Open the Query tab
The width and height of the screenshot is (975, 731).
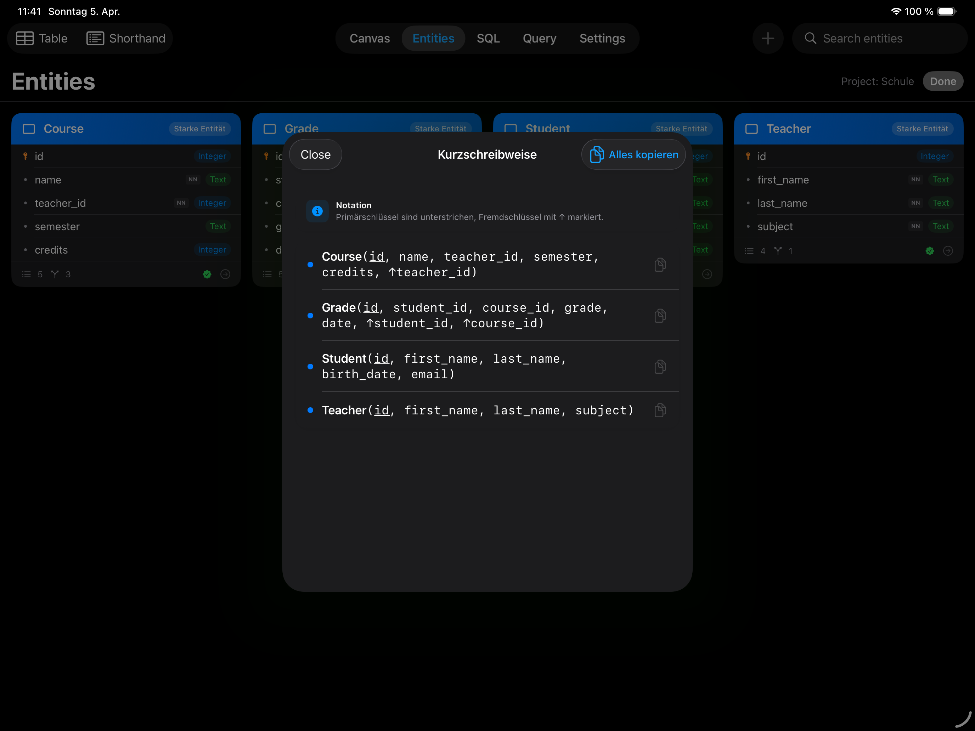tap(540, 38)
